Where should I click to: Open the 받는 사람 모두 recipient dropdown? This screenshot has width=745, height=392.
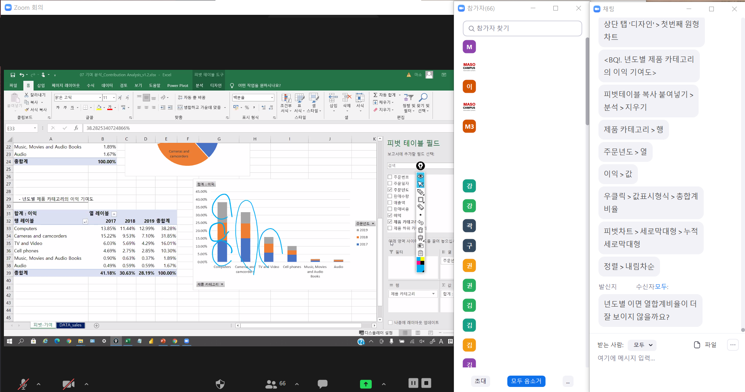point(643,345)
